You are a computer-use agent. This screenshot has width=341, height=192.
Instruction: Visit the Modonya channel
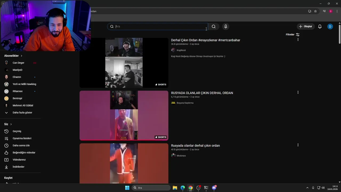[x=181, y=155]
